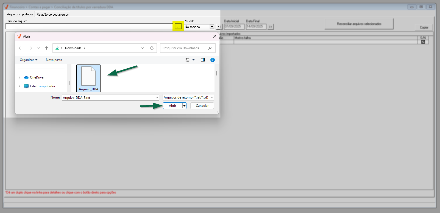This screenshot has height=213, width=440.
Task: Open the Abrir button split arrow
Action: pos(185,106)
